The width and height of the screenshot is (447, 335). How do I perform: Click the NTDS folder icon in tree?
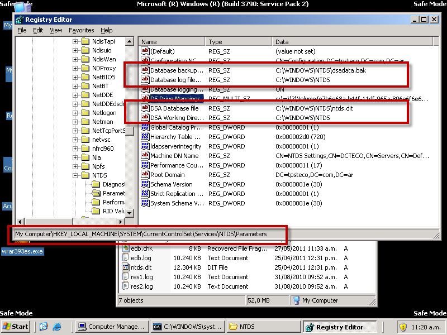pyautogui.click(x=85, y=175)
